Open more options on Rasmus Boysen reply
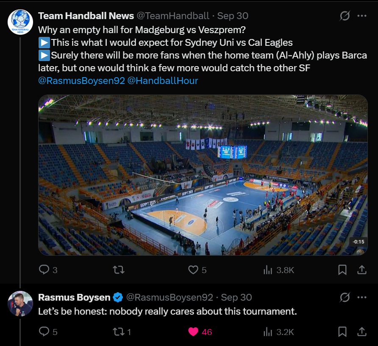The width and height of the screenshot is (378, 346). tap(362, 297)
